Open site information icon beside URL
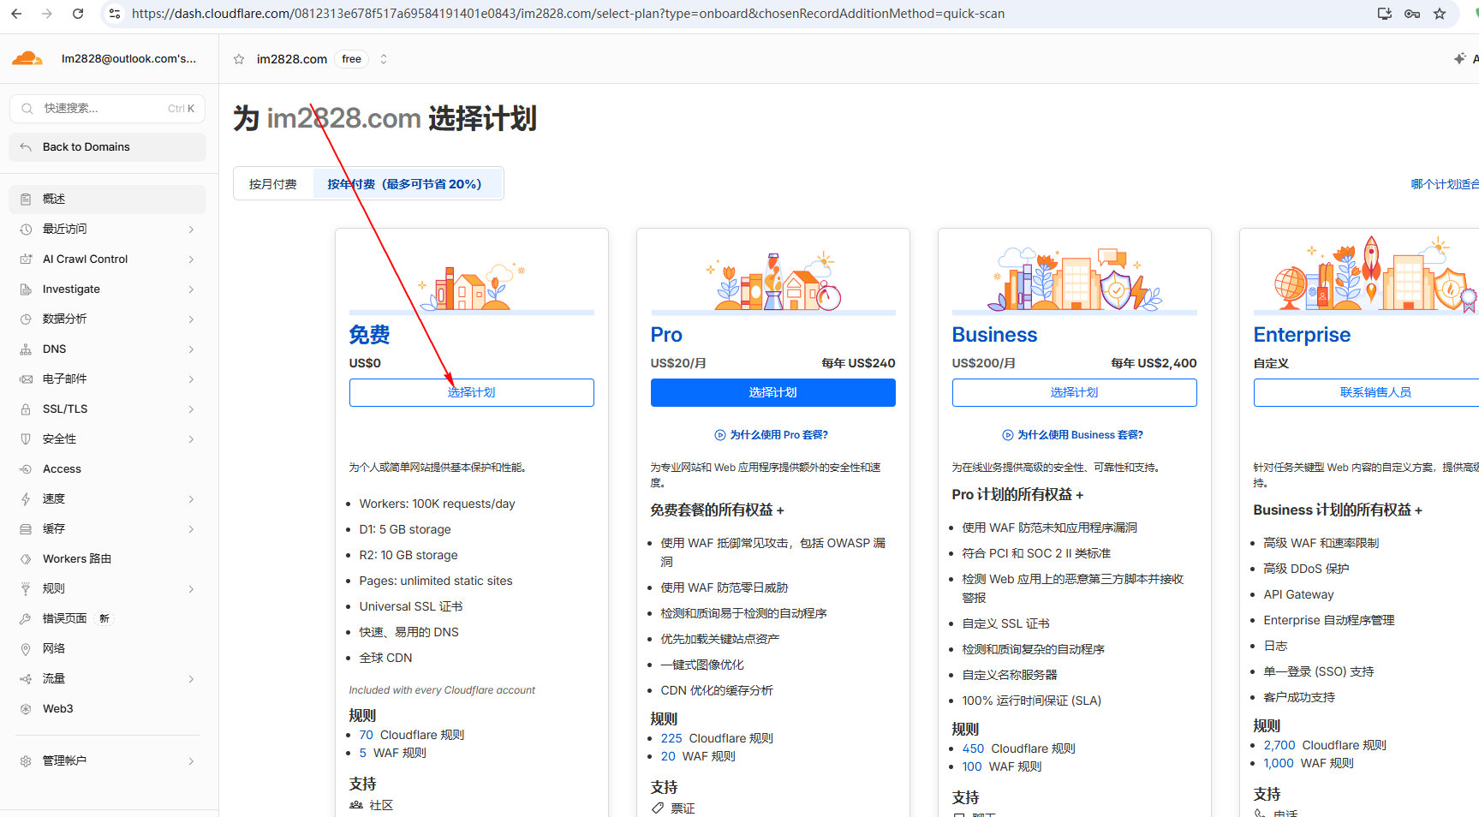The width and height of the screenshot is (1479, 817). (x=115, y=14)
